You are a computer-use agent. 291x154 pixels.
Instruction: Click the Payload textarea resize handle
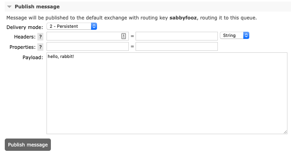pyautogui.click(x=285, y=132)
